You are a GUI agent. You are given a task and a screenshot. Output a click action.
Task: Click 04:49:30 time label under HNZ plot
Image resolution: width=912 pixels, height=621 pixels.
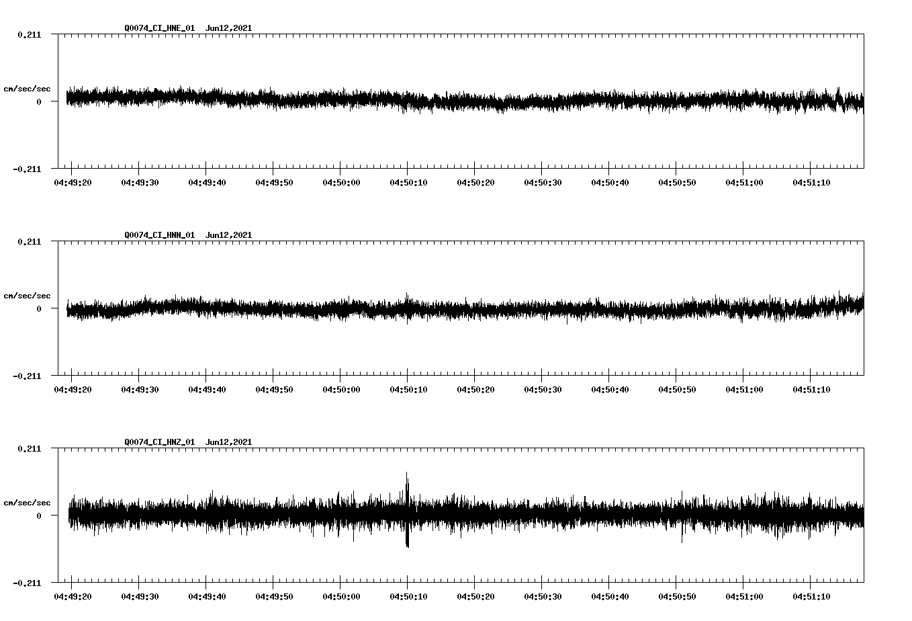[x=140, y=597]
